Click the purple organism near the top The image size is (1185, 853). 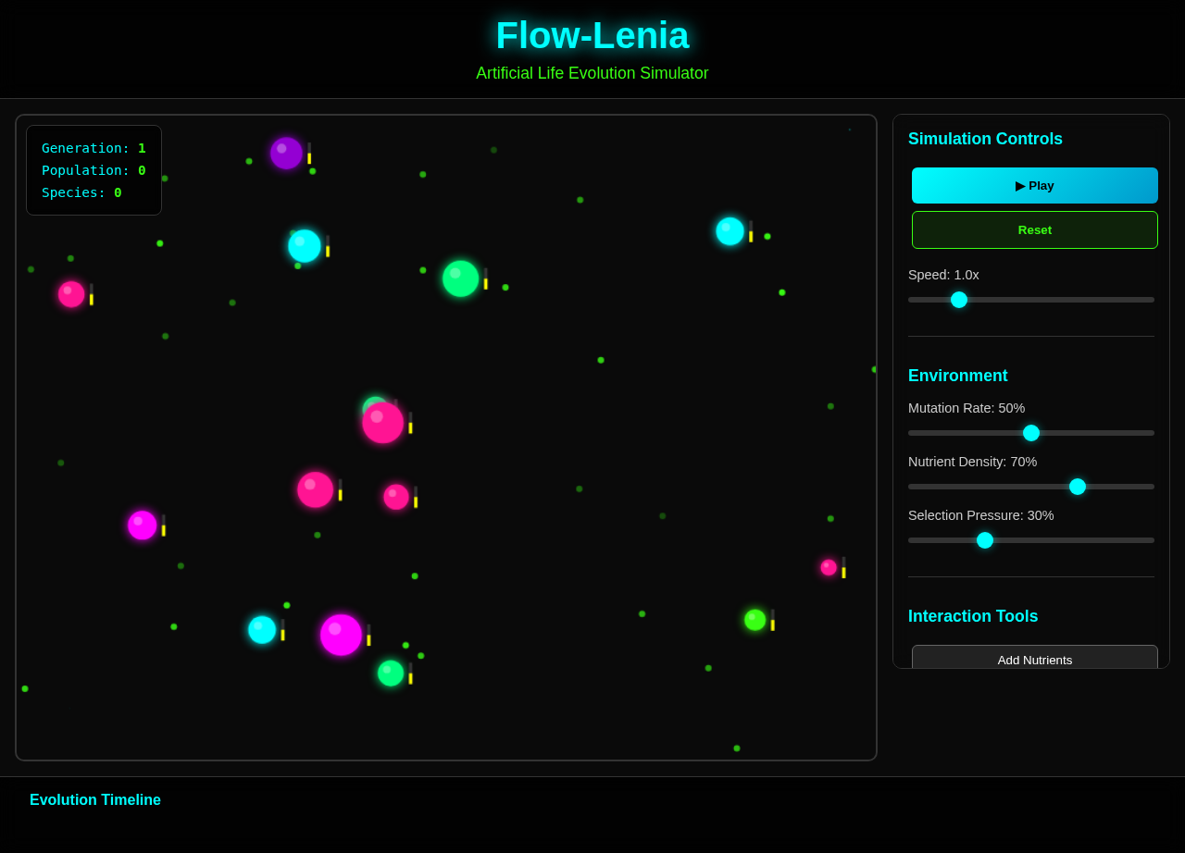point(285,153)
